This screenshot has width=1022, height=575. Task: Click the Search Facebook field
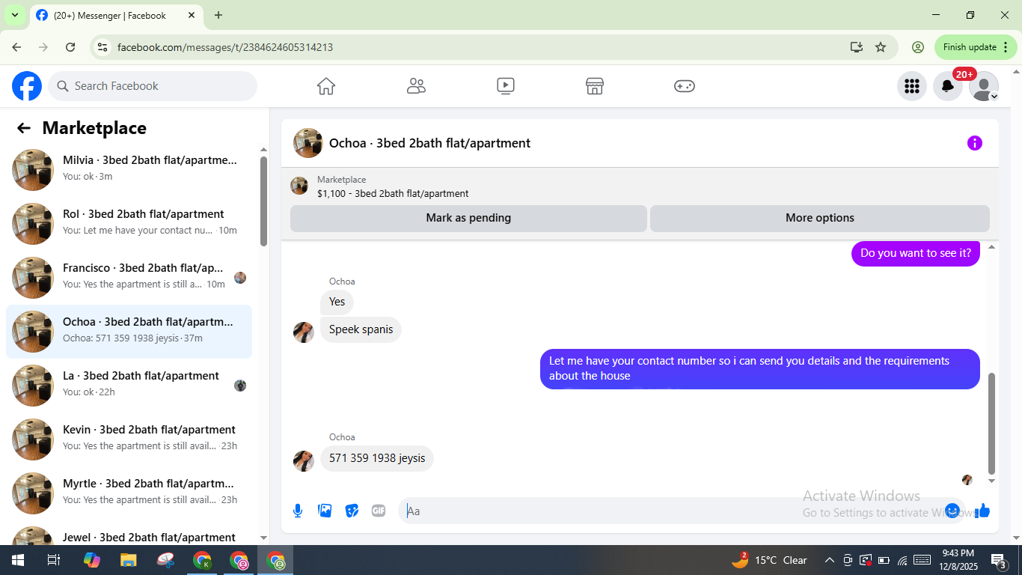pos(153,86)
